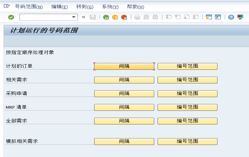Screen dimensions: 249x157
Task: Click 编号范围 button for 采购申请
Action: (x=187, y=93)
